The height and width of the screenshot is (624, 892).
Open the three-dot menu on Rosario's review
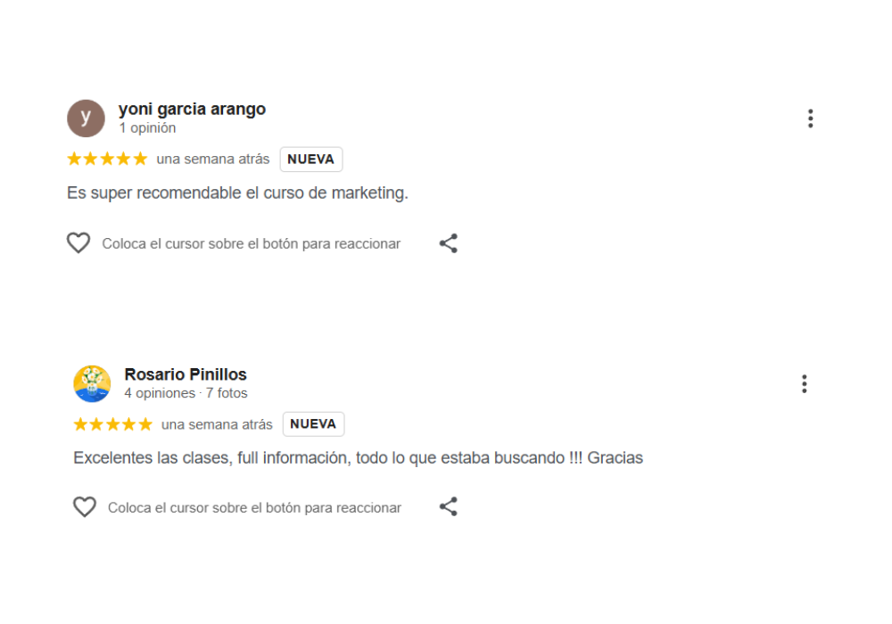click(805, 383)
